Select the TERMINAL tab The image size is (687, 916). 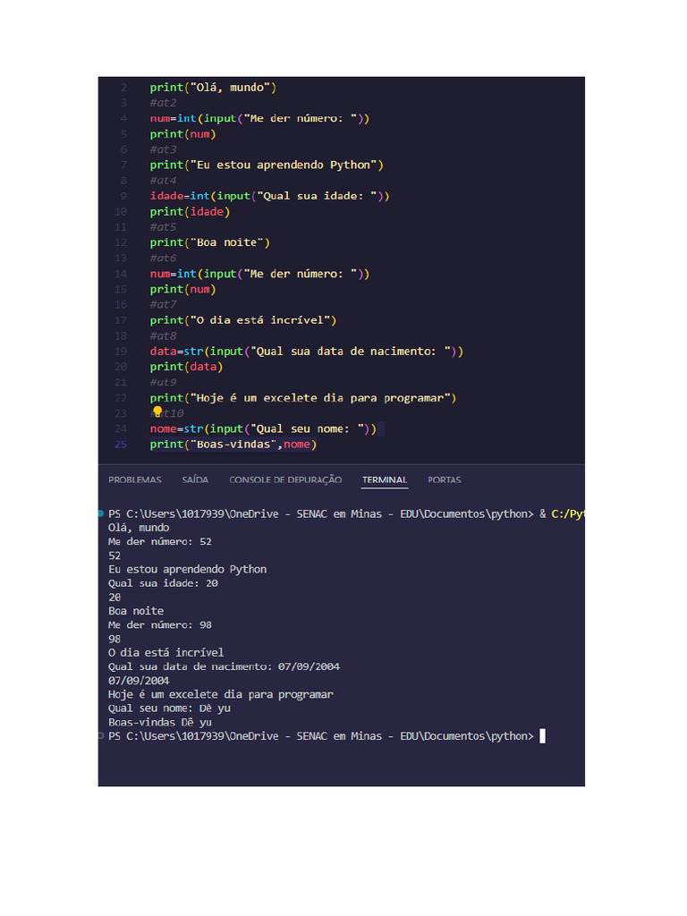pyautogui.click(x=385, y=479)
